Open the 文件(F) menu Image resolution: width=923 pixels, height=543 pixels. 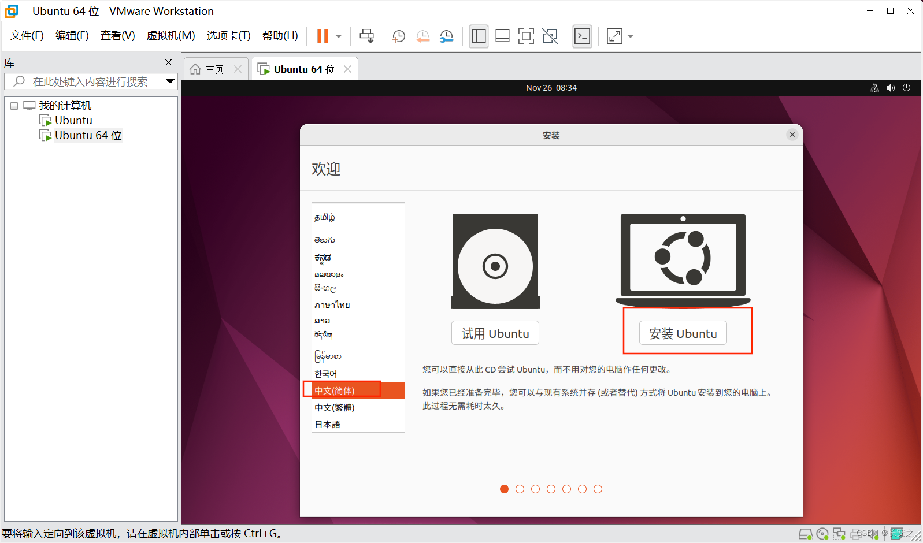click(x=27, y=35)
